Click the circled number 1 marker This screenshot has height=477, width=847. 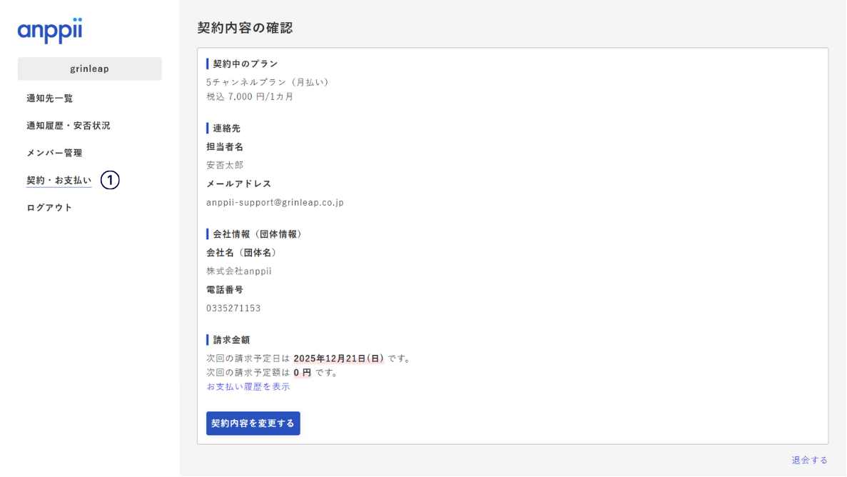pos(110,180)
